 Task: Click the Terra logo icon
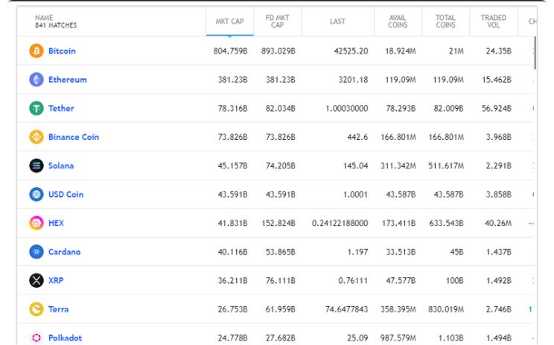[36, 309]
